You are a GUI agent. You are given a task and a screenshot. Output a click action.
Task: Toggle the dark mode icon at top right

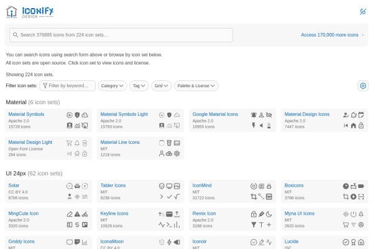tap(363, 11)
